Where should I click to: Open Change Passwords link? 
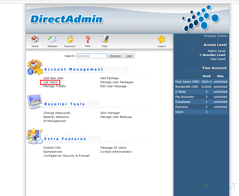click(x=57, y=113)
